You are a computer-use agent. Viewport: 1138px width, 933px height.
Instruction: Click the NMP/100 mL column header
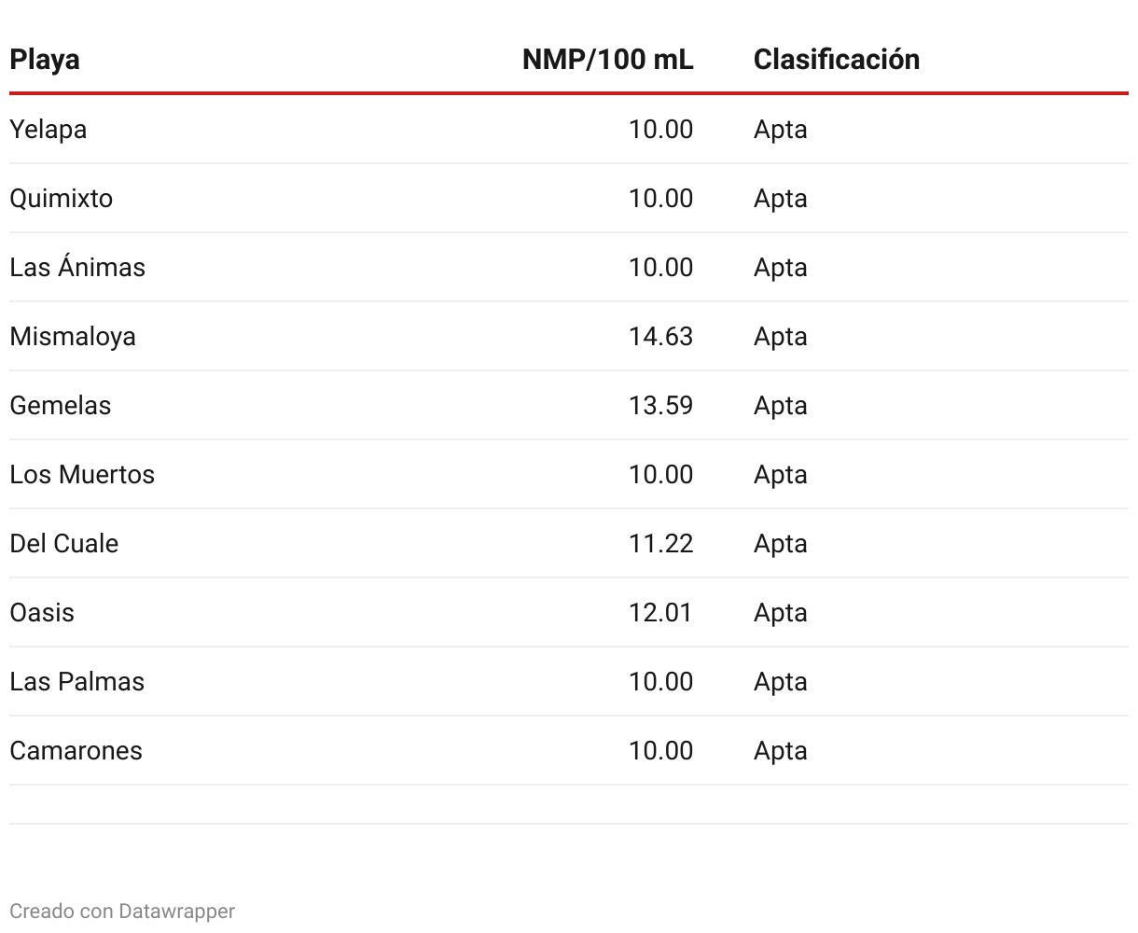pyautogui.click(x=607, y=60)
